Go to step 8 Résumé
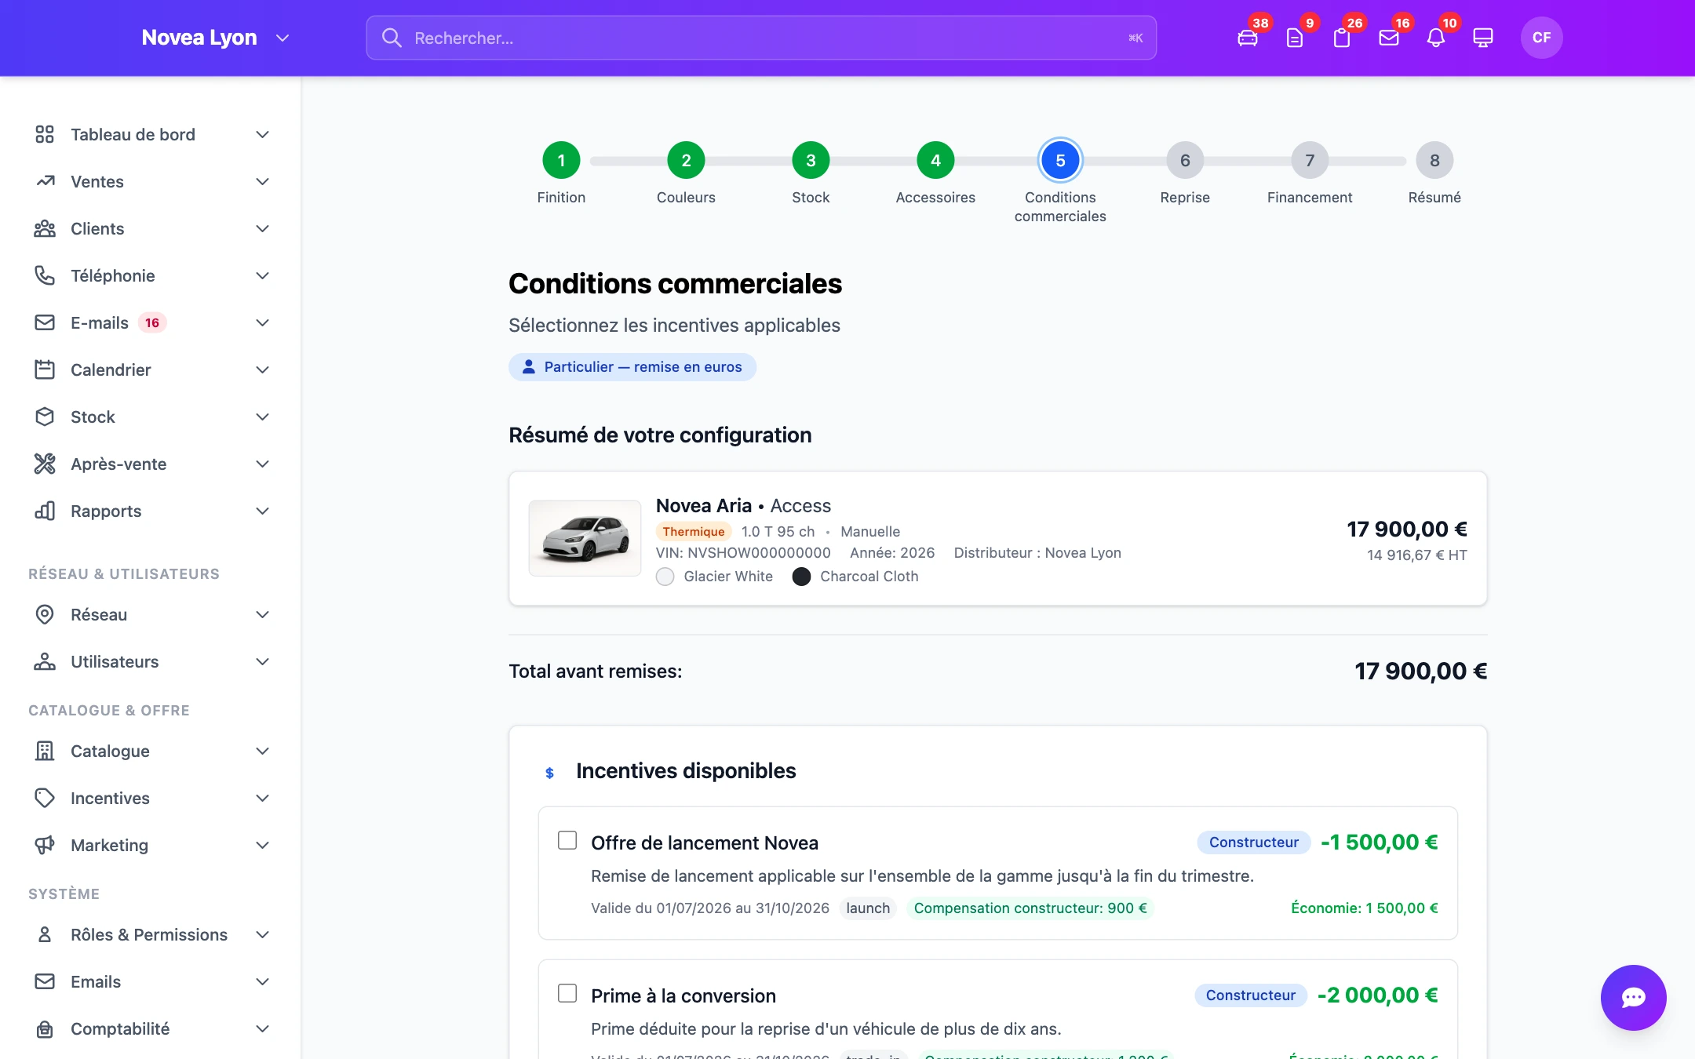 coord(1434,160)
